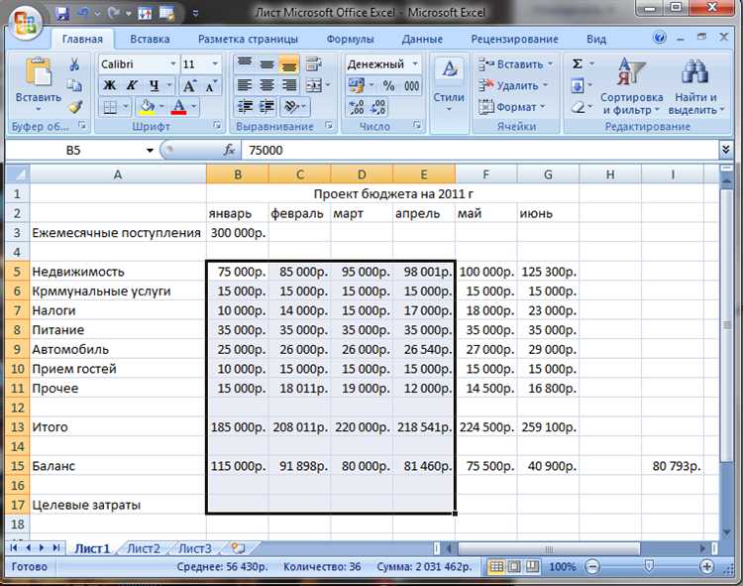
Task: Open the Calibri font name dropdown
Action: pyautogui.click(x=173, y=64)
